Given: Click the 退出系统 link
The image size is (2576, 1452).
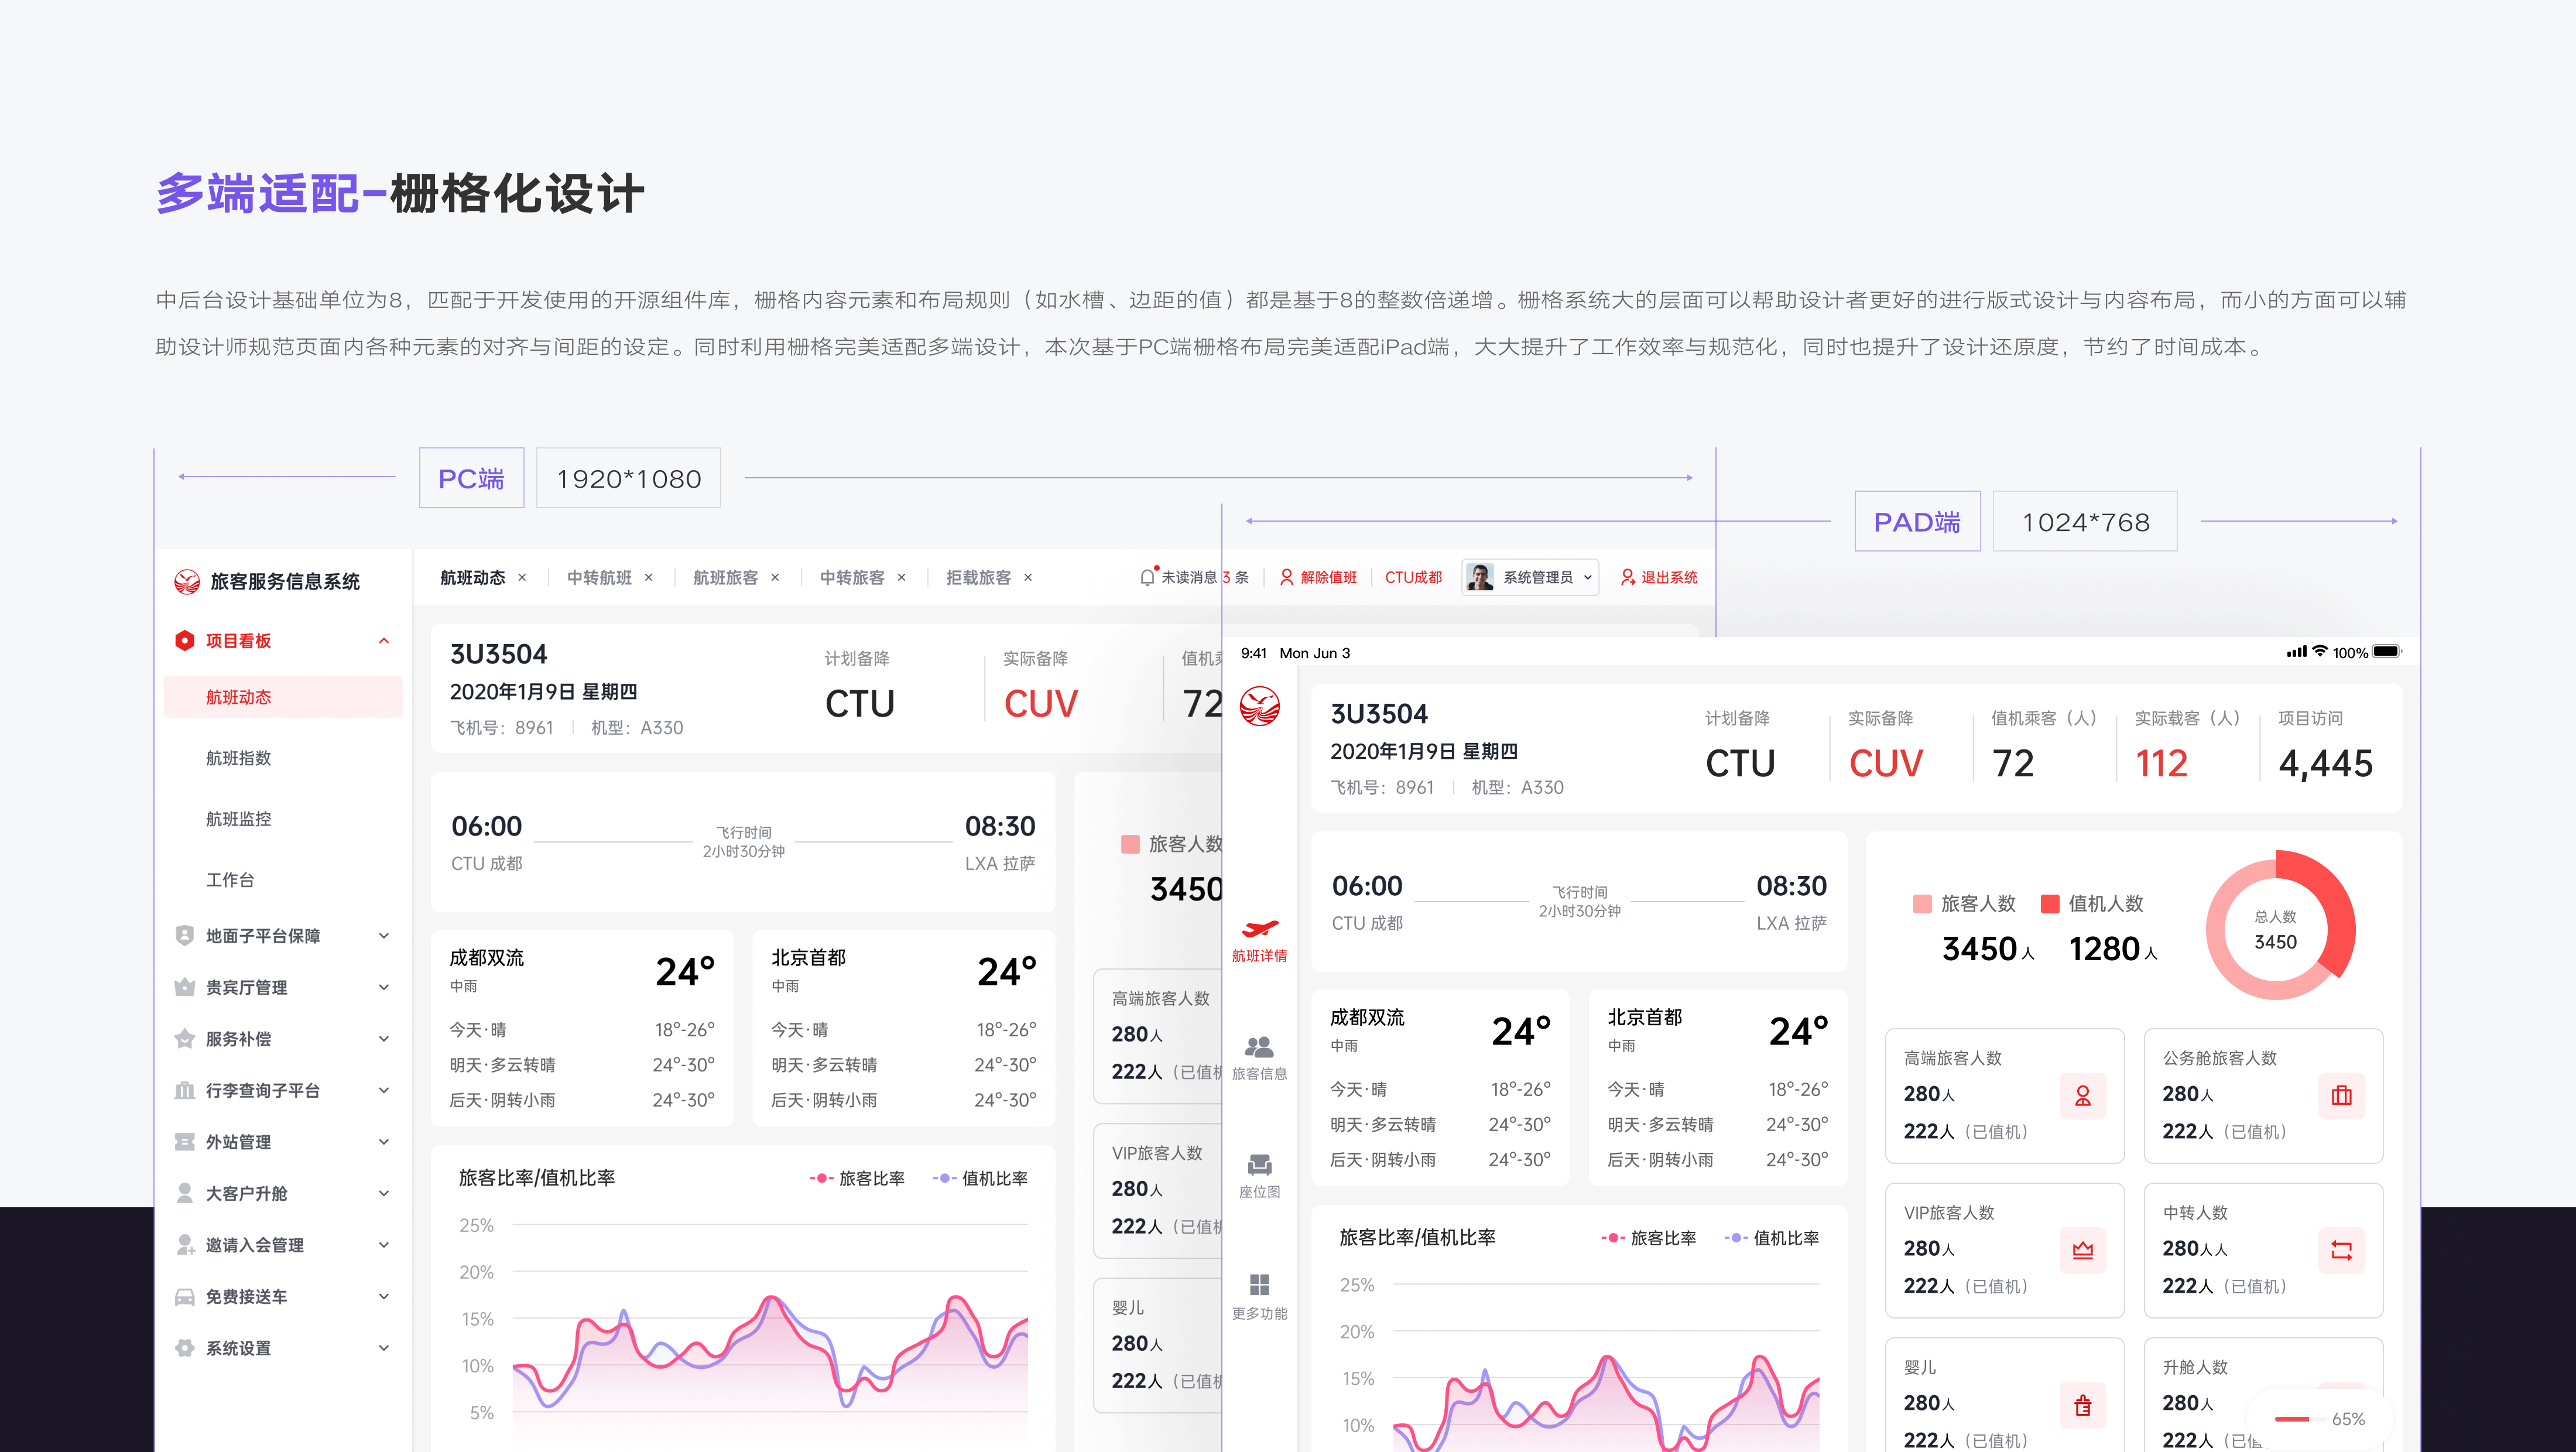Looking at the screenshot, I should (1659, 578).
